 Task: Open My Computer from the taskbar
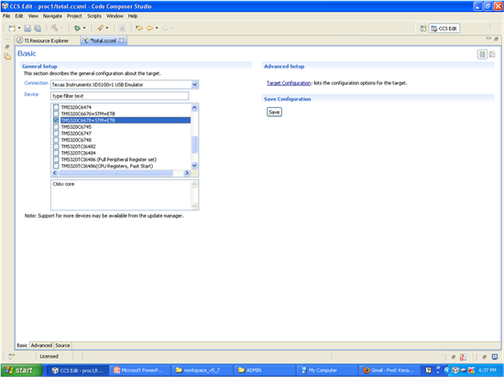tap(326, 371)
